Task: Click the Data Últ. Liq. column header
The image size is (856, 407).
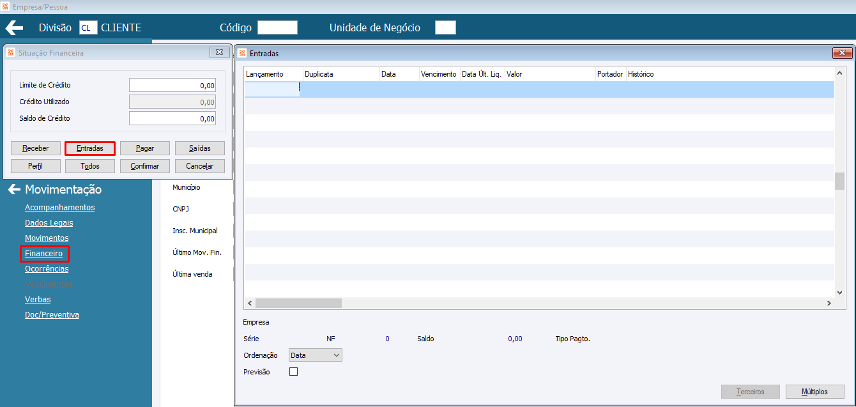Action: pos(482,74)
